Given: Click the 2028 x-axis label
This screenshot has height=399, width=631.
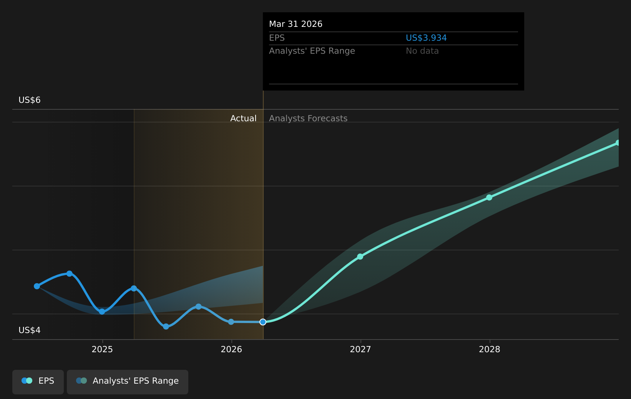Looking at the screenshot, I should tap(490, 350).
